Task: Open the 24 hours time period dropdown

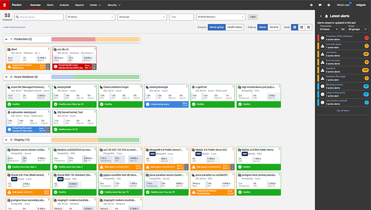Action: click(328, 29)
